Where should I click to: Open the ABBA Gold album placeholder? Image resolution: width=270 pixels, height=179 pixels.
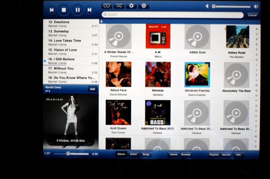click(197, 36)
